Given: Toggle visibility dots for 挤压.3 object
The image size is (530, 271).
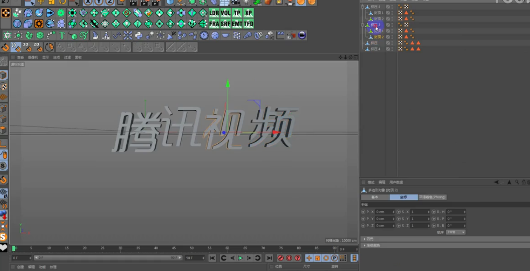Looking at the screenshot, I should pos(392,7).
